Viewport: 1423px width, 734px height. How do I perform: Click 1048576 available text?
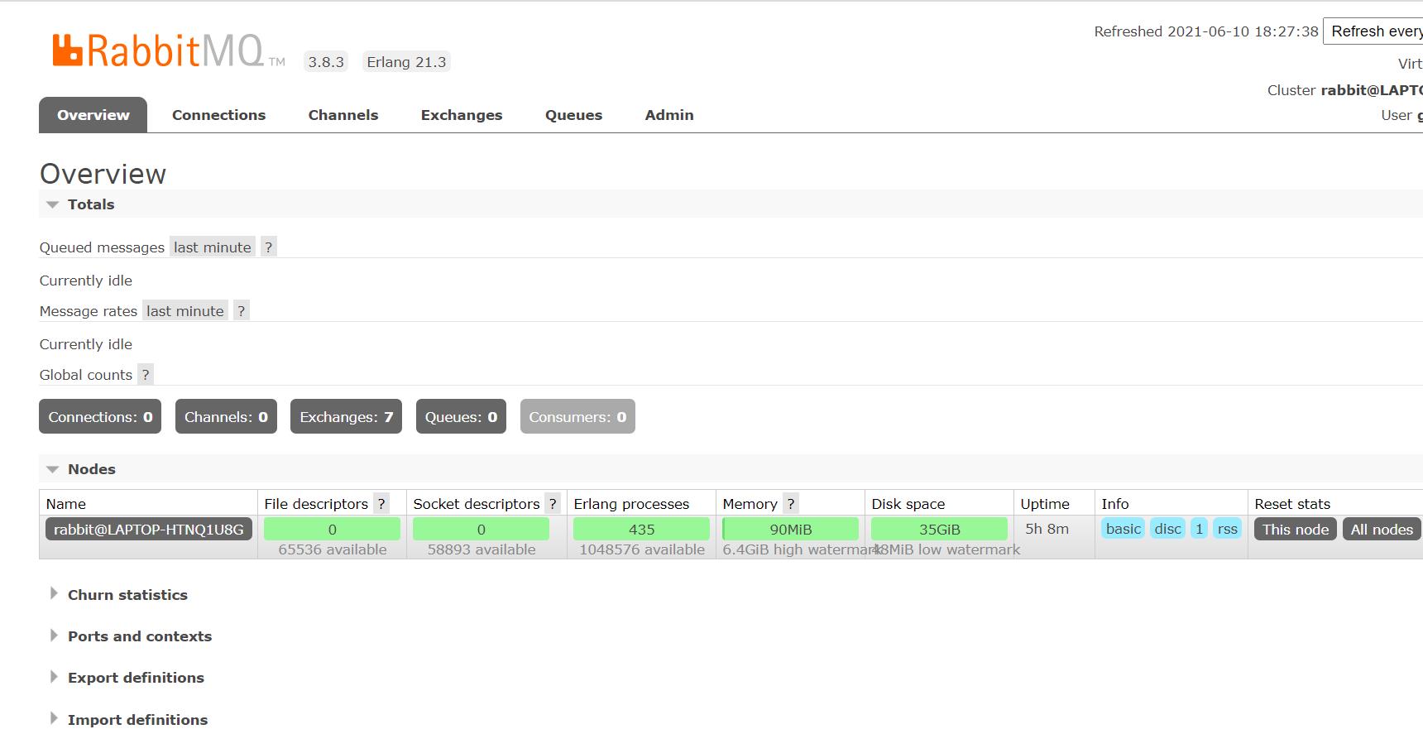(x=641, y=549)
